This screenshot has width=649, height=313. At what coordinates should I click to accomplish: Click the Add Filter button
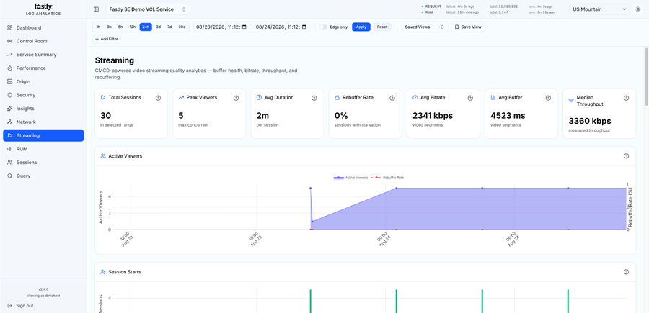(x=107, y=40)
